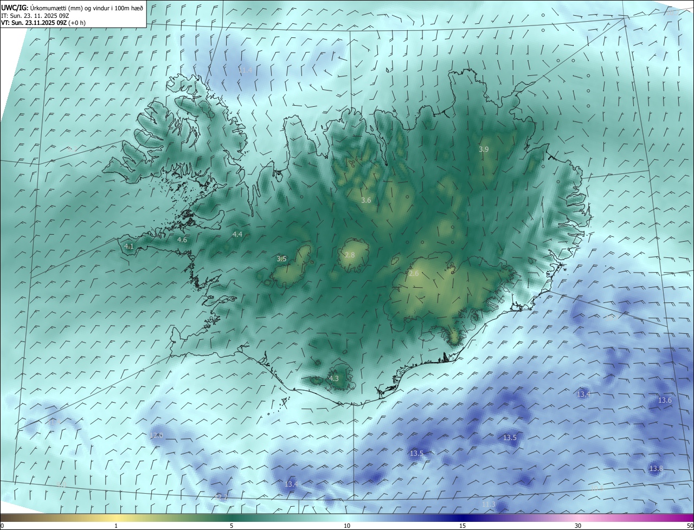
Task: Click the 1 tick on the color scale
Action: pyautogui.click(x=116, y=526)
